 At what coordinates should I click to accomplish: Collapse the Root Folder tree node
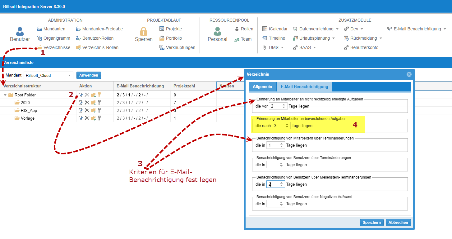(5, 95)
